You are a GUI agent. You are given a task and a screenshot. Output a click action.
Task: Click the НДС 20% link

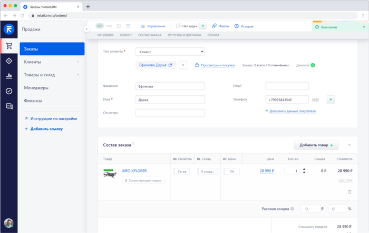(x=345, y=180)
